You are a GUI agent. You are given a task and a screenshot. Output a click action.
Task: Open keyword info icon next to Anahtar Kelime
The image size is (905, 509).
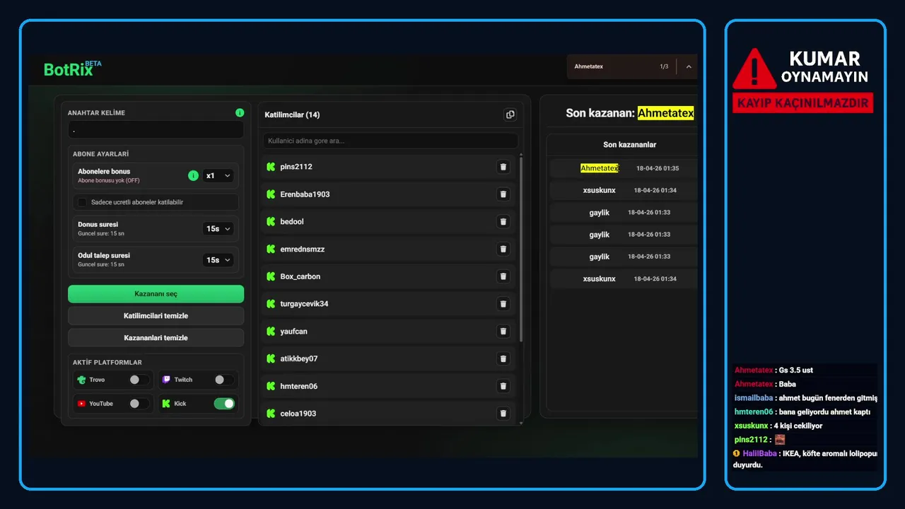click(x=240, y=112)
